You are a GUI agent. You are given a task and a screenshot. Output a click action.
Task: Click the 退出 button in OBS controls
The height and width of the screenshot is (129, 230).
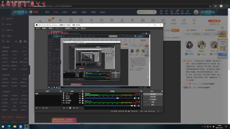(153, 105)
